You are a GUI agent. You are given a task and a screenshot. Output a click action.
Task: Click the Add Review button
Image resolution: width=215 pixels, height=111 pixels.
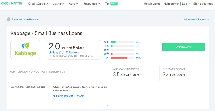click(184, 47)
